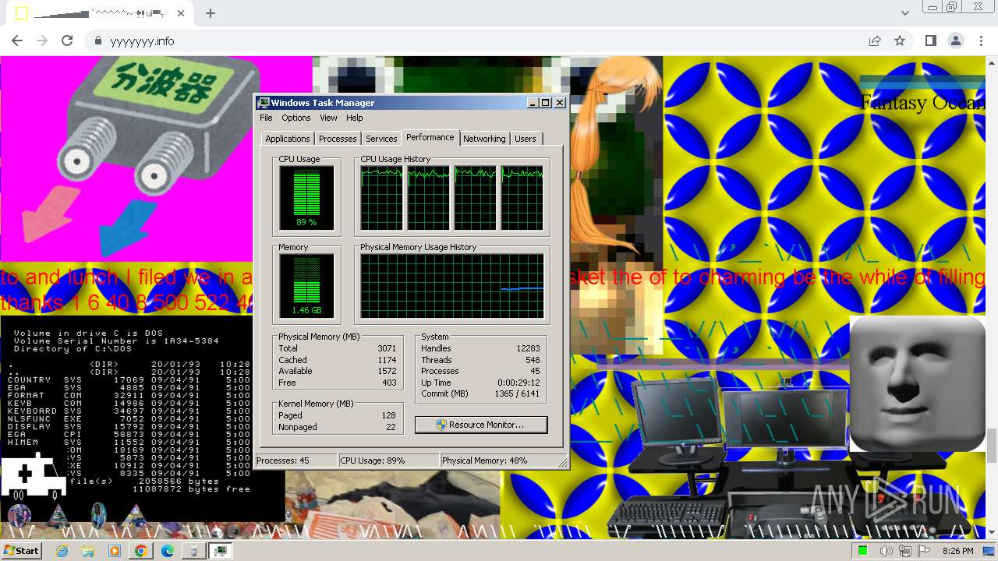Open Action Center flag icon

(924, 551)
